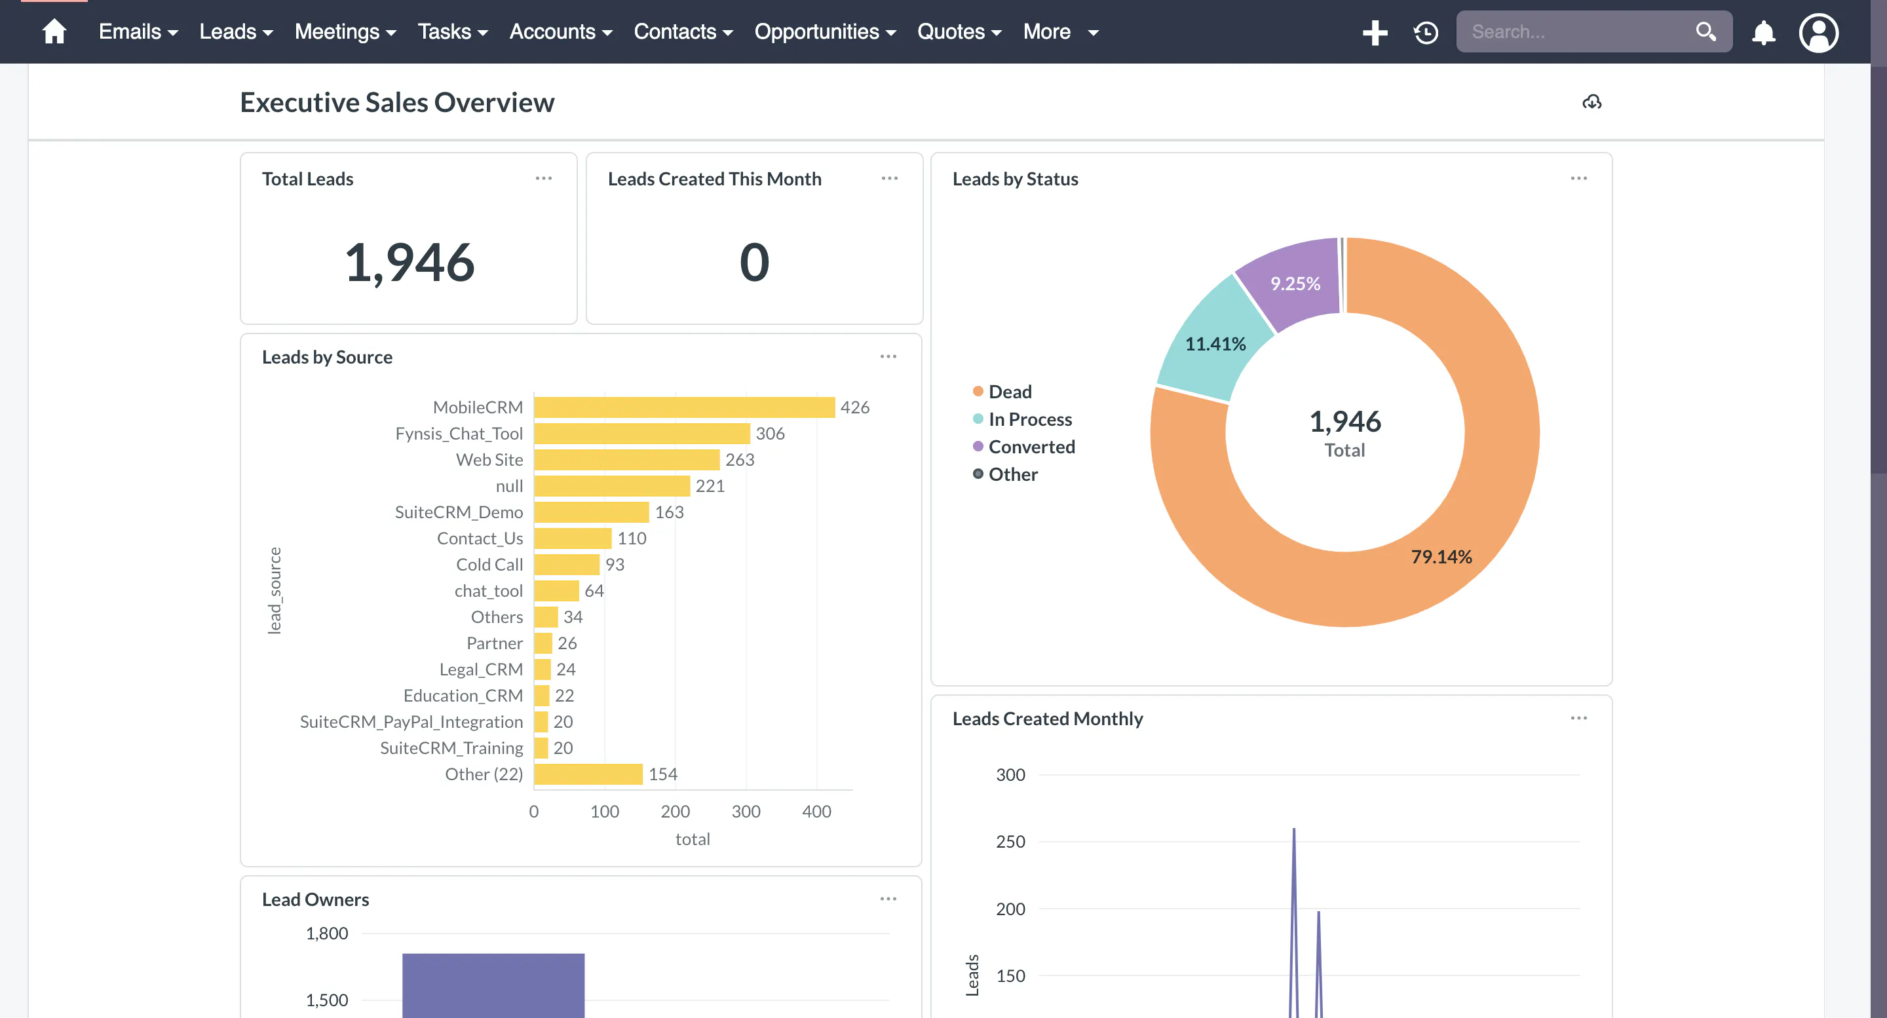Open Lead Owners card options menu
Image resolution: width=1887 pixels, height=1018 pixels.
888,899
